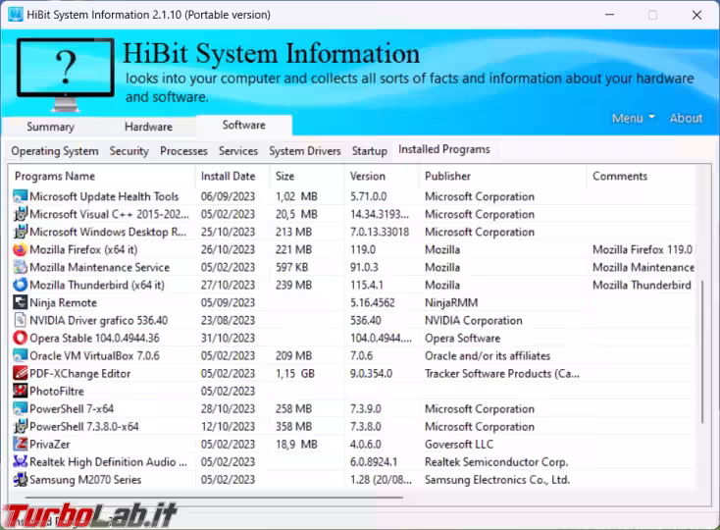Viewport: 720px width, 530px height.
Task: Switch to the Summary tab
Action: tap(50, 127)
